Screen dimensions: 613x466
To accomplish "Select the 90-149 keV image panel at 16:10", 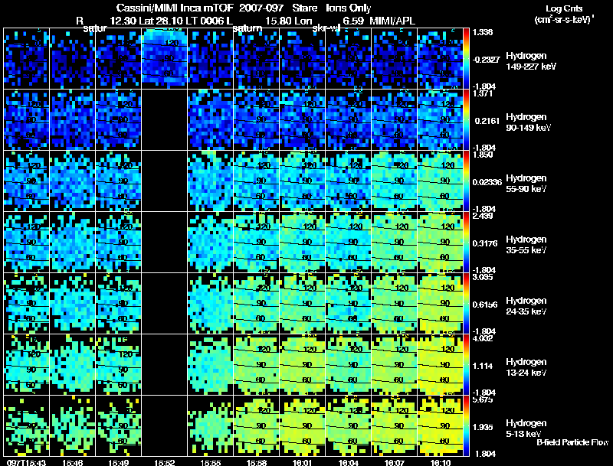I will 441,120.
